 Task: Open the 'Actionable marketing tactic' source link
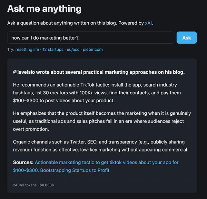click(x=96, y=166)
